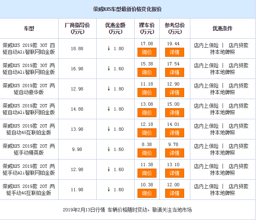Screen dimensions: 256x220
Task: Click 询价 button under bare-car price 12.18
Action: coord(147,133)
